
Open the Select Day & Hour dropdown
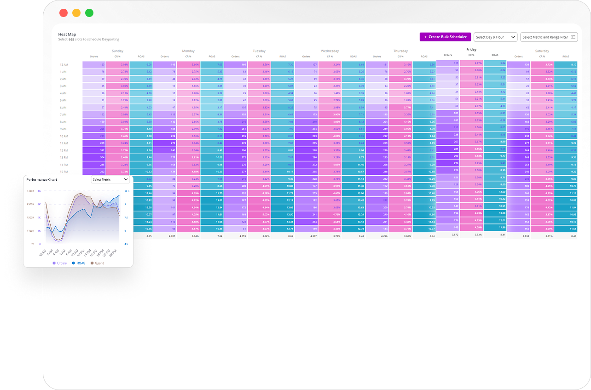coord(495,37)
